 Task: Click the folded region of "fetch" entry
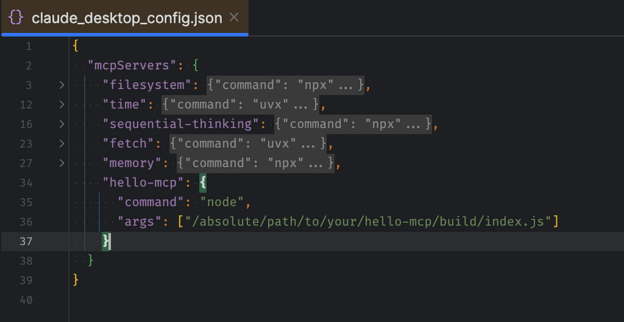pyautogui.click(x=309, y=144)
